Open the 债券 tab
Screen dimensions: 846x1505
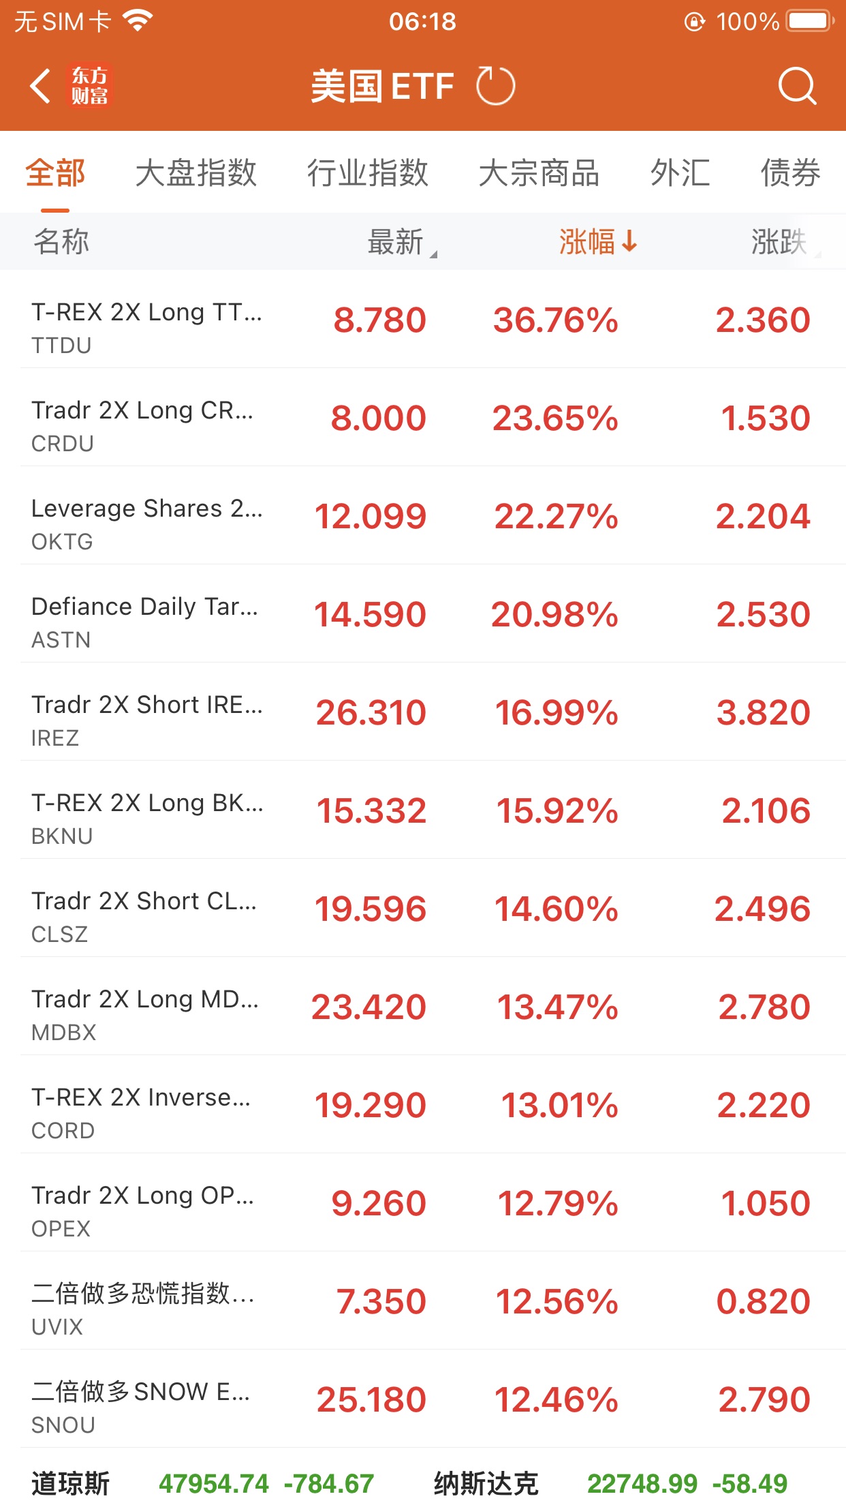point(790,173)
